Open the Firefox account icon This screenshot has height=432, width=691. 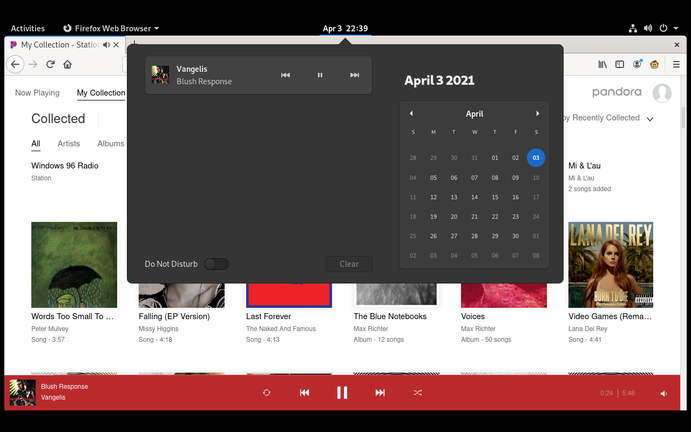(x=637, y=64)
